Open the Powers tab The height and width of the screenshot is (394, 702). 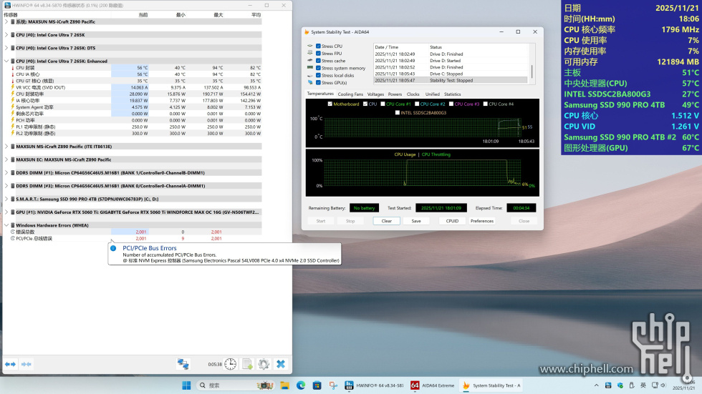tap(395, 94)
